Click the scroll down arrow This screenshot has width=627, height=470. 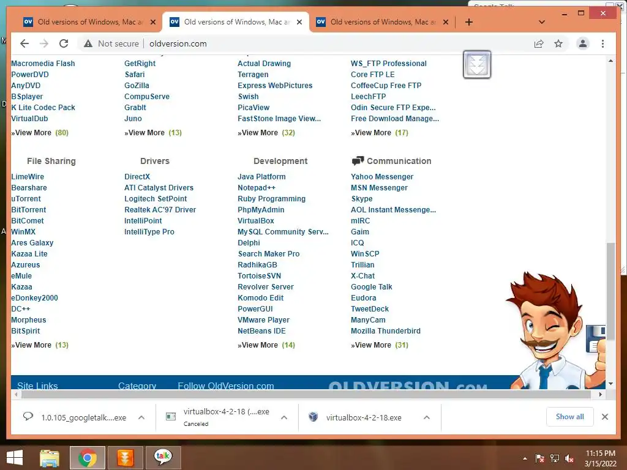click(610, 384)
